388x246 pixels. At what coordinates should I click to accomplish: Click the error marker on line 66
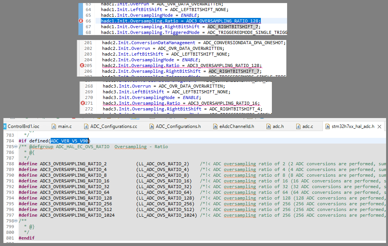click(81, 21)
